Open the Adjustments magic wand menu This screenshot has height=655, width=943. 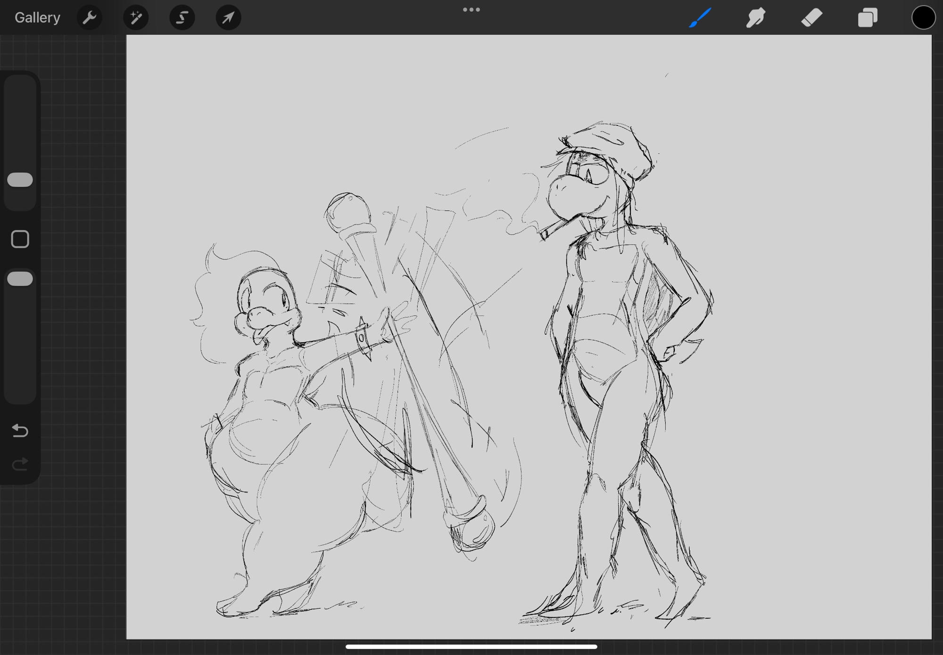[136, 17]
